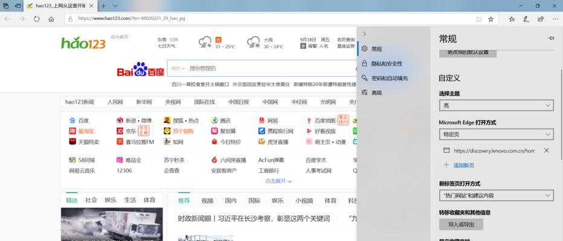563x241 pixels.
Task: Open 隐私和安全性 settings section
Action: point(393,63)
